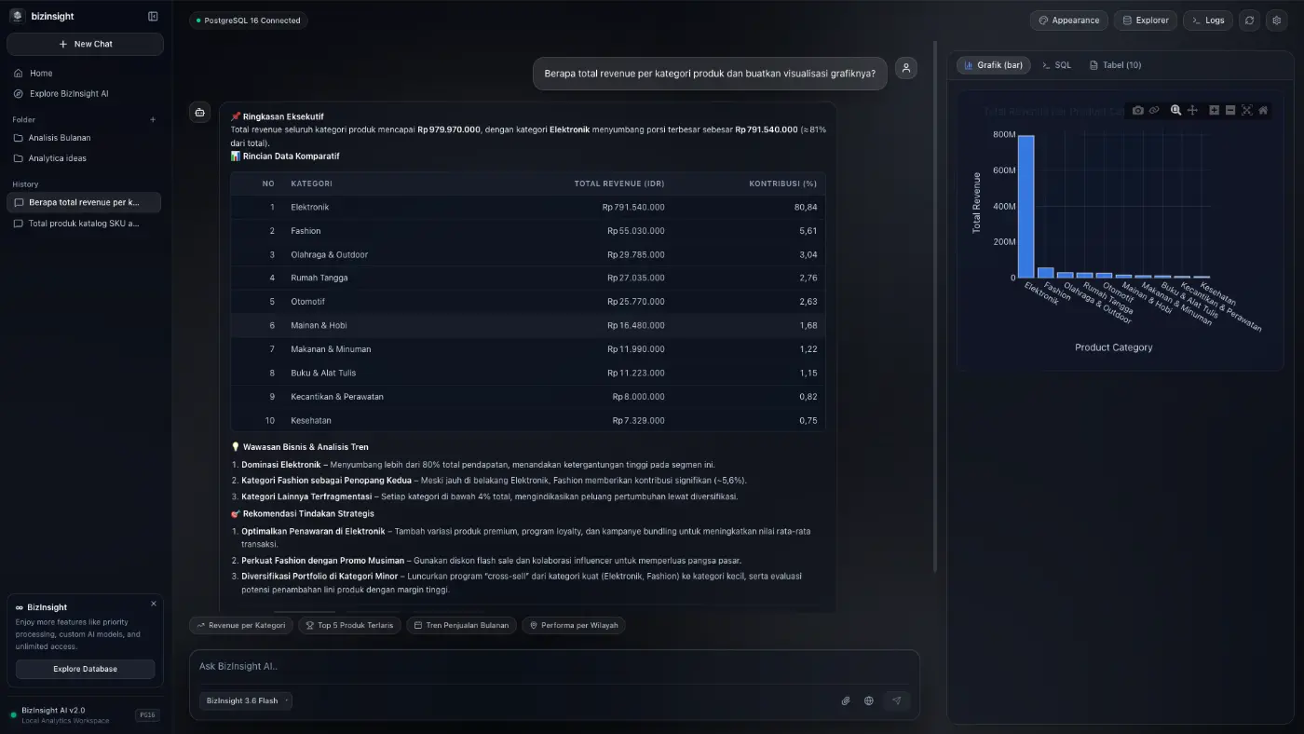Click the globe icon in the chat input
Image resolution: width=1304 pixels, height=734 pixels.
pyautogui.click(x=869, y=700)
